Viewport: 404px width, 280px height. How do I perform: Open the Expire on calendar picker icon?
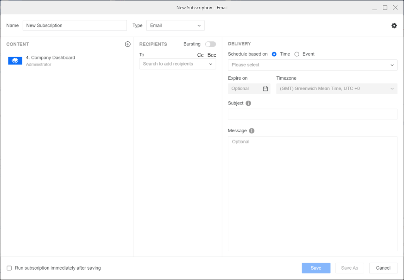click(265, 89)
